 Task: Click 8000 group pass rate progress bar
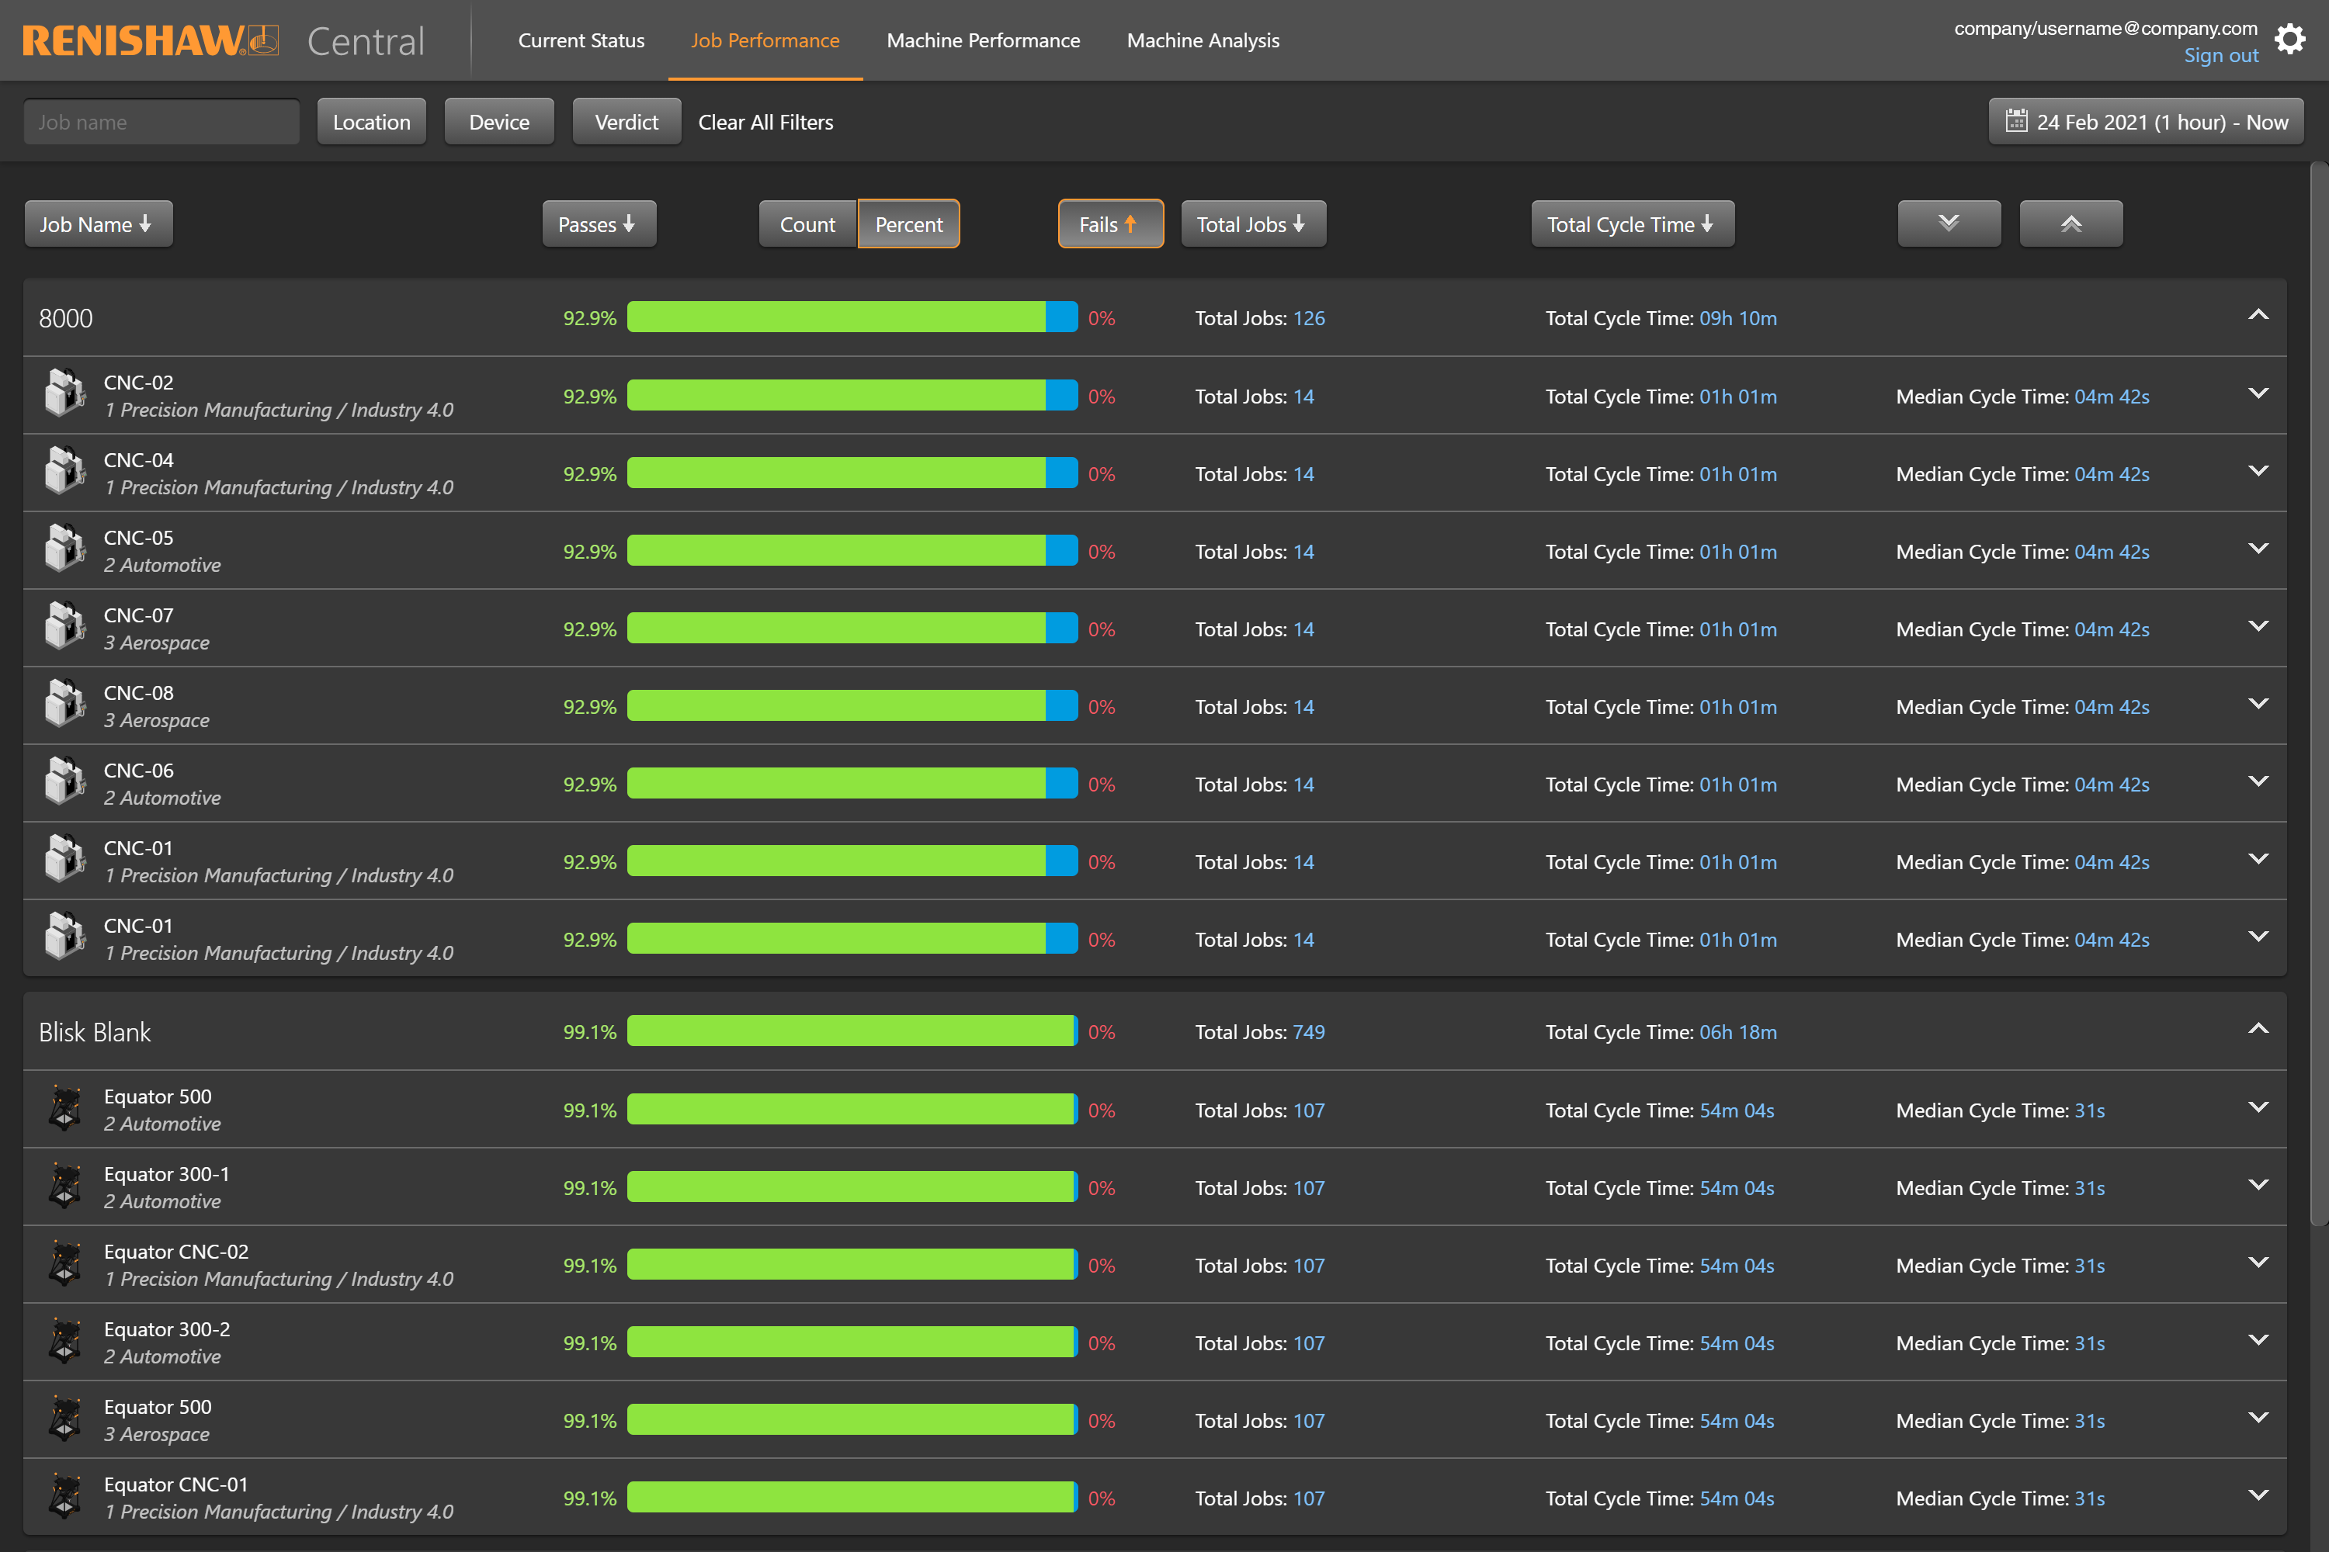pyautogui.click(x=852, y=317)
